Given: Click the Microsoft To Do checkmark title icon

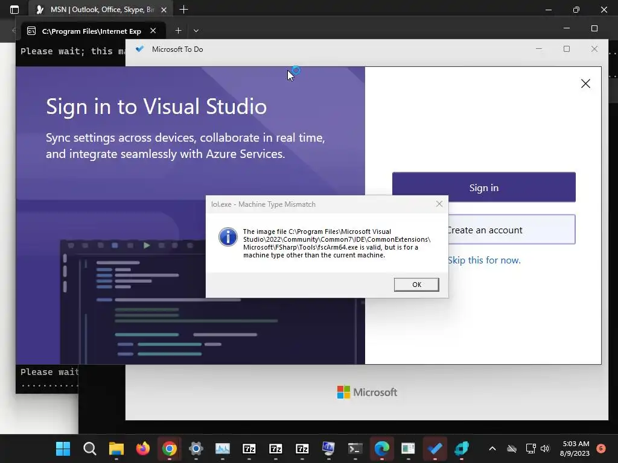Looking at the screenshot, I should [x=139, y=49].
